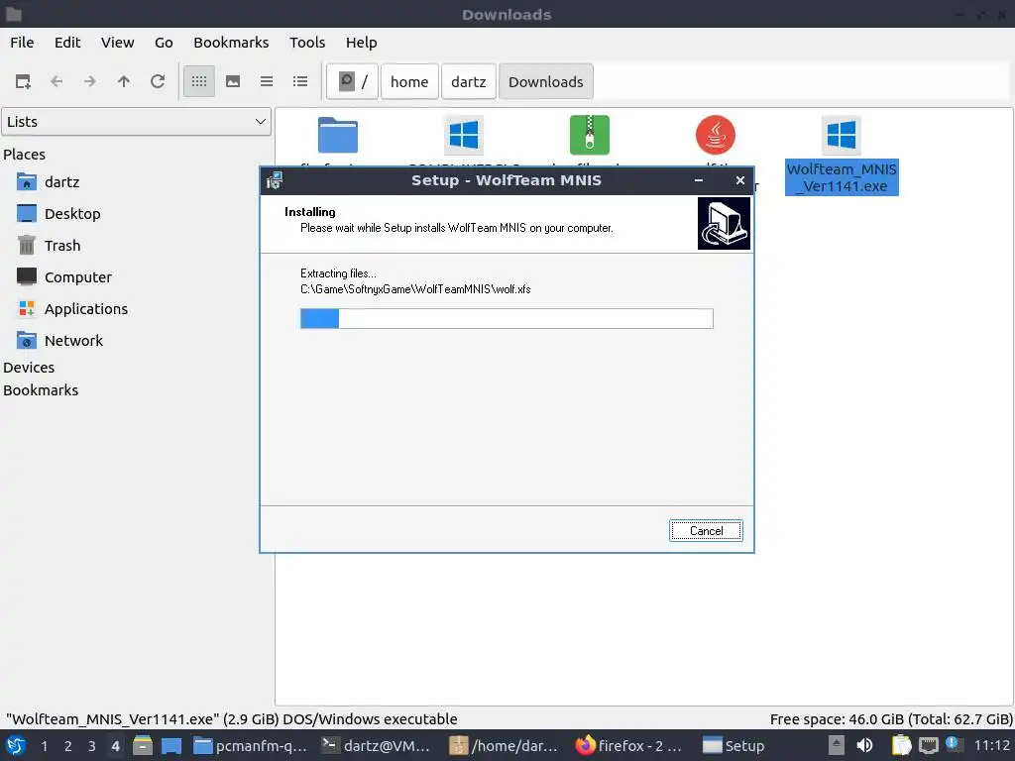
Task: Switch to thumbnail view mode
Action: [232, 81]
